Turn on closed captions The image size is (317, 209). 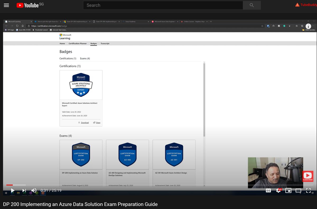(268, 190)
